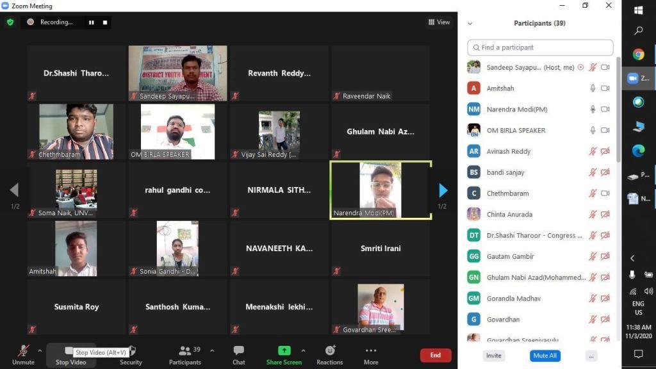Pause the meeting recording
The image size is (656, 369).
91,22
